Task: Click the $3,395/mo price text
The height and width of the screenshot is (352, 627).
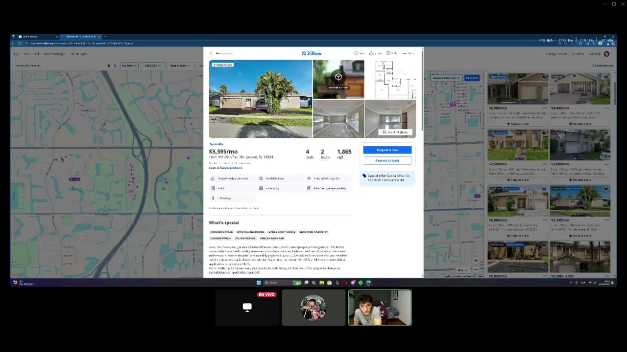Action: click(x=223, y=152)
